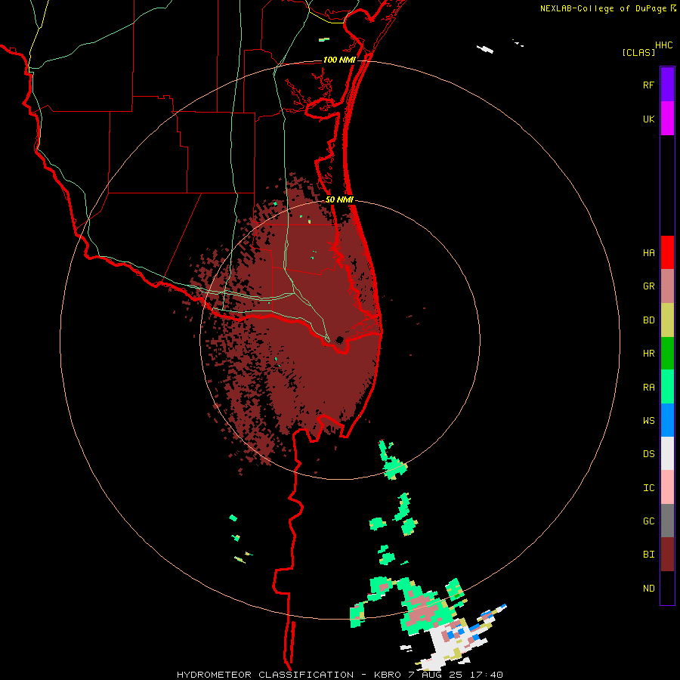The width and height of the screenshot is (680, 680).
Task: Click the 50 NMI range ring label
Action: click(x=339, y=199)
